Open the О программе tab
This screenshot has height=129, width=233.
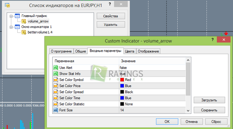coord(61,51)
